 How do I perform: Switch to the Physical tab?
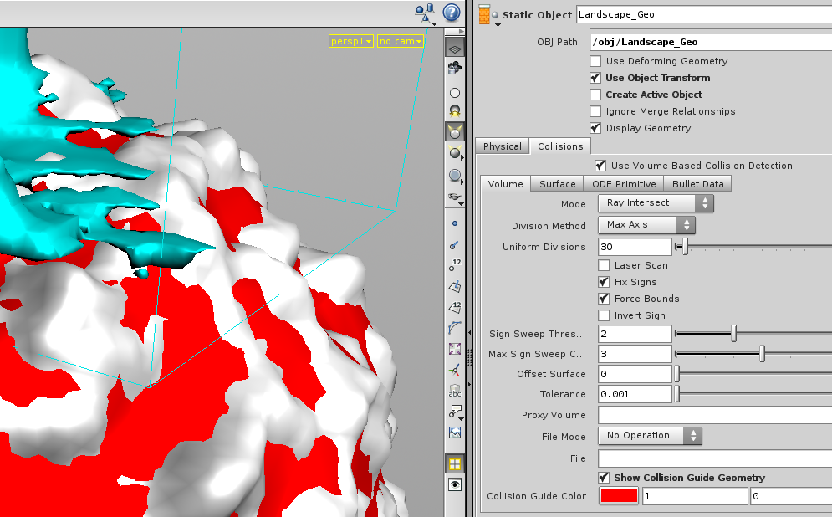tap(502, 146)
